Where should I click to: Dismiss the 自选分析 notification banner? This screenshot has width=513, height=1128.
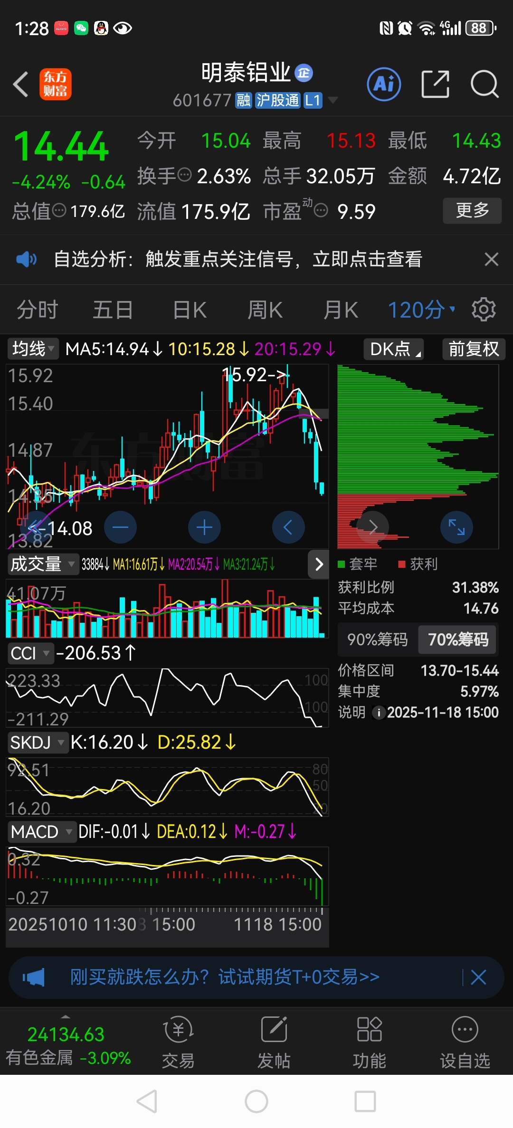point(491,259)
